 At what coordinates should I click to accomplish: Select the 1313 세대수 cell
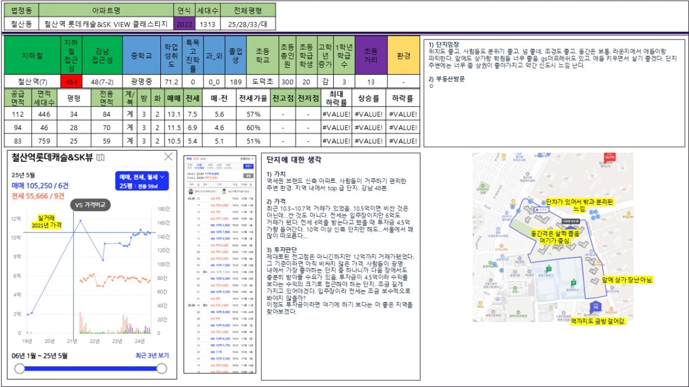pos(207,24)
